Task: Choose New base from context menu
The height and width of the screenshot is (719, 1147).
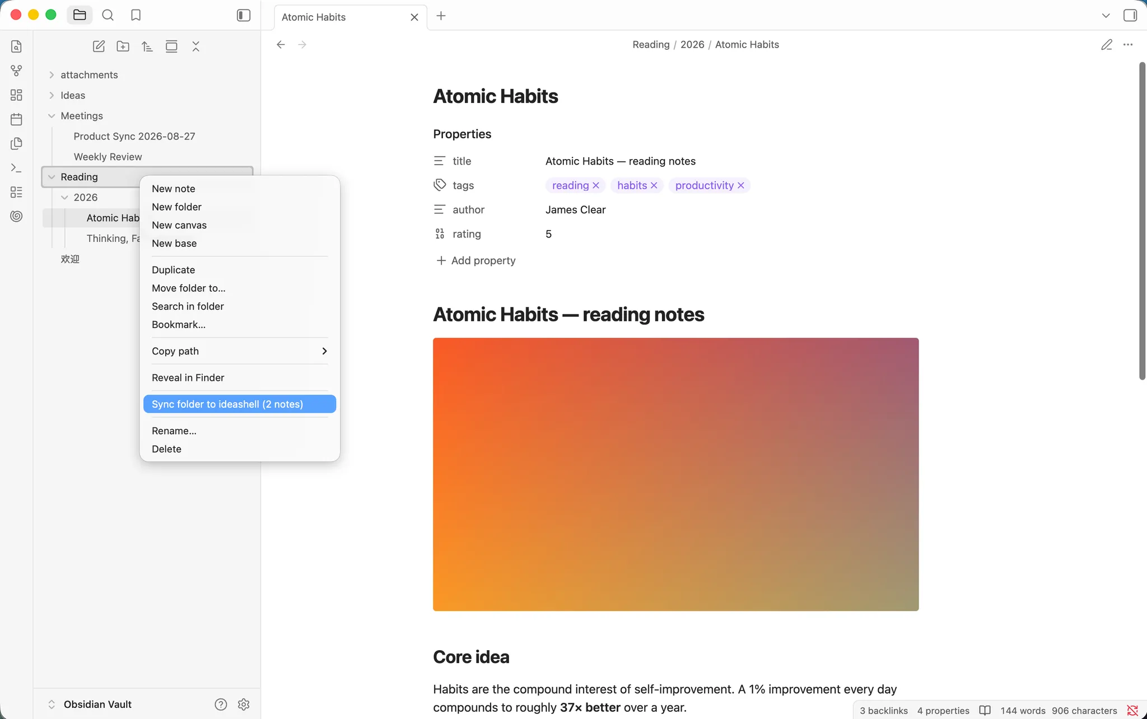Action: pyautogui.click(x=240, y=244)
